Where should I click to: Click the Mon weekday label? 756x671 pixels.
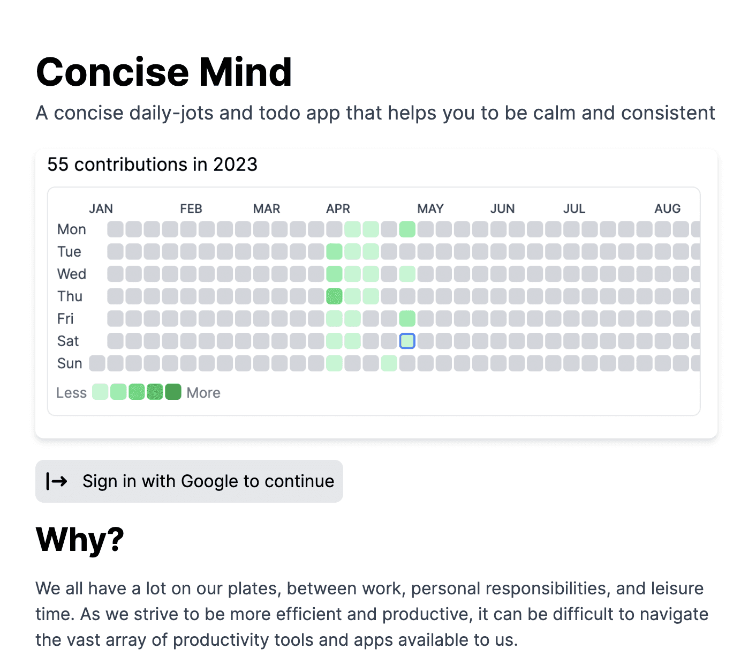point(72,229)
